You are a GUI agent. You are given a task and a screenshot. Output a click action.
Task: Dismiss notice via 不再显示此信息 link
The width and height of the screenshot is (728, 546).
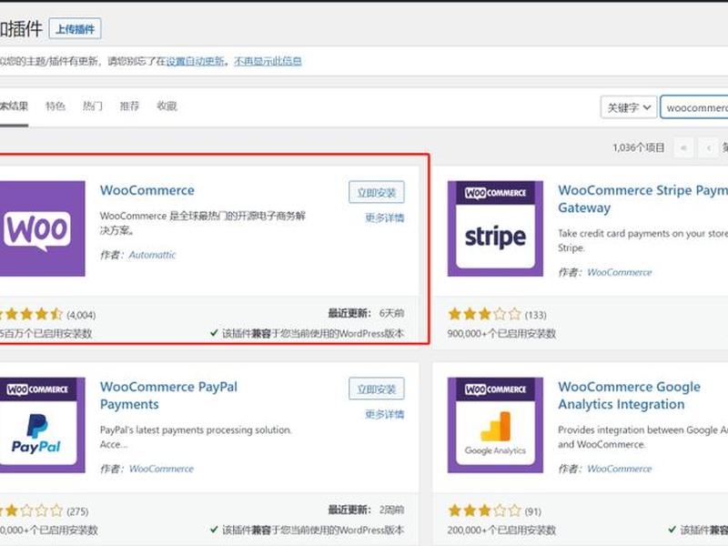[268, 61]
